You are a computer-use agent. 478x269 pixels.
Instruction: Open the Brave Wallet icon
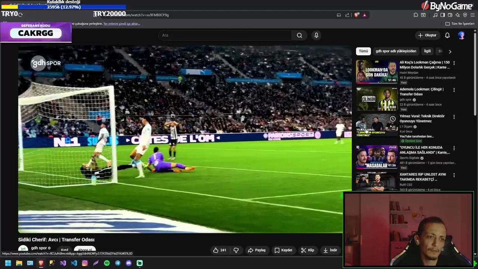pyautogui.click(x=450, y=15)
